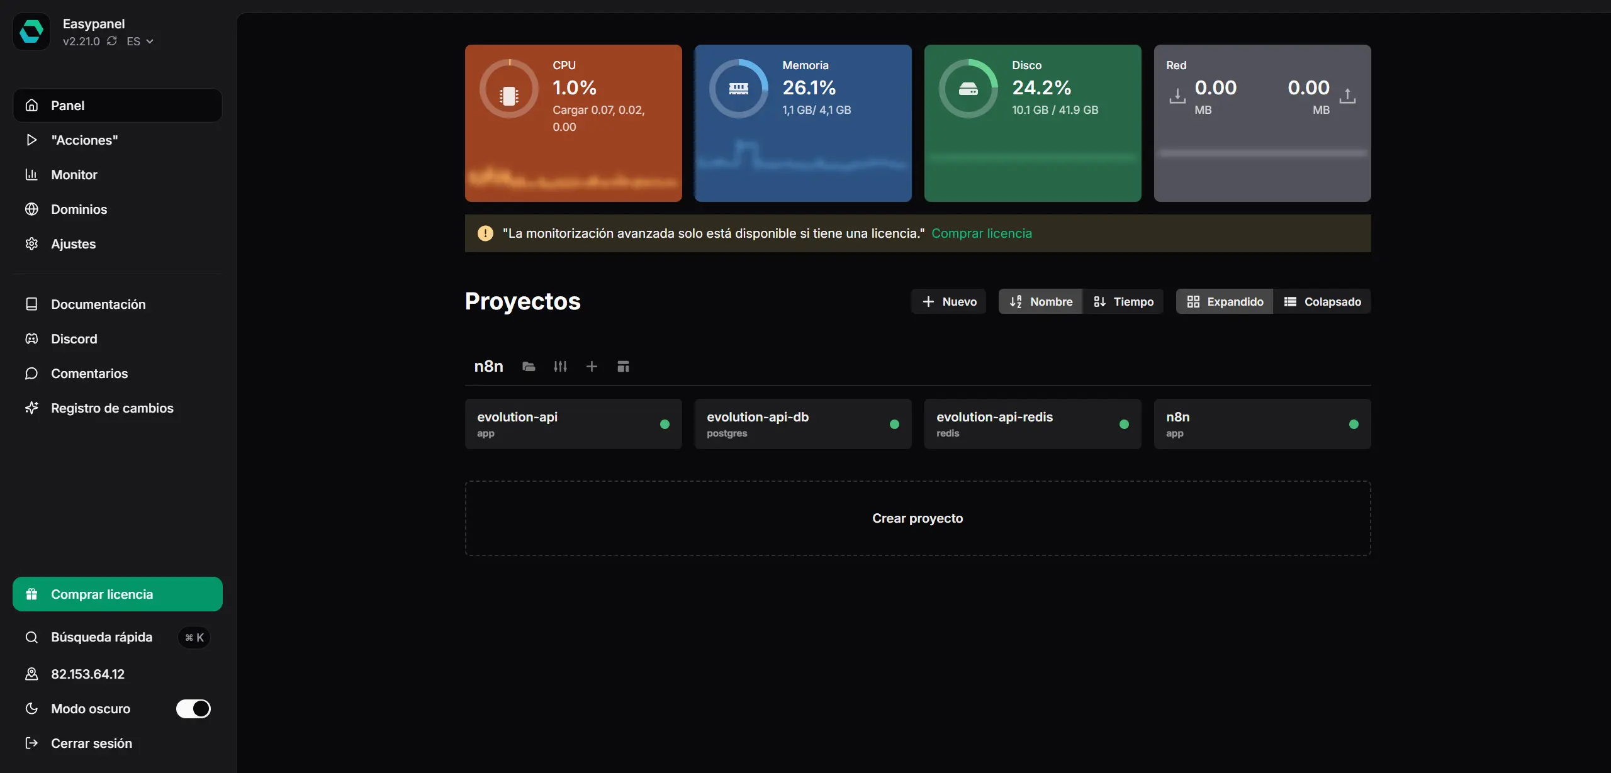The height and width of the screenshot is (773, 1611).
Task: Click the network download icon
Action: 1177,96
